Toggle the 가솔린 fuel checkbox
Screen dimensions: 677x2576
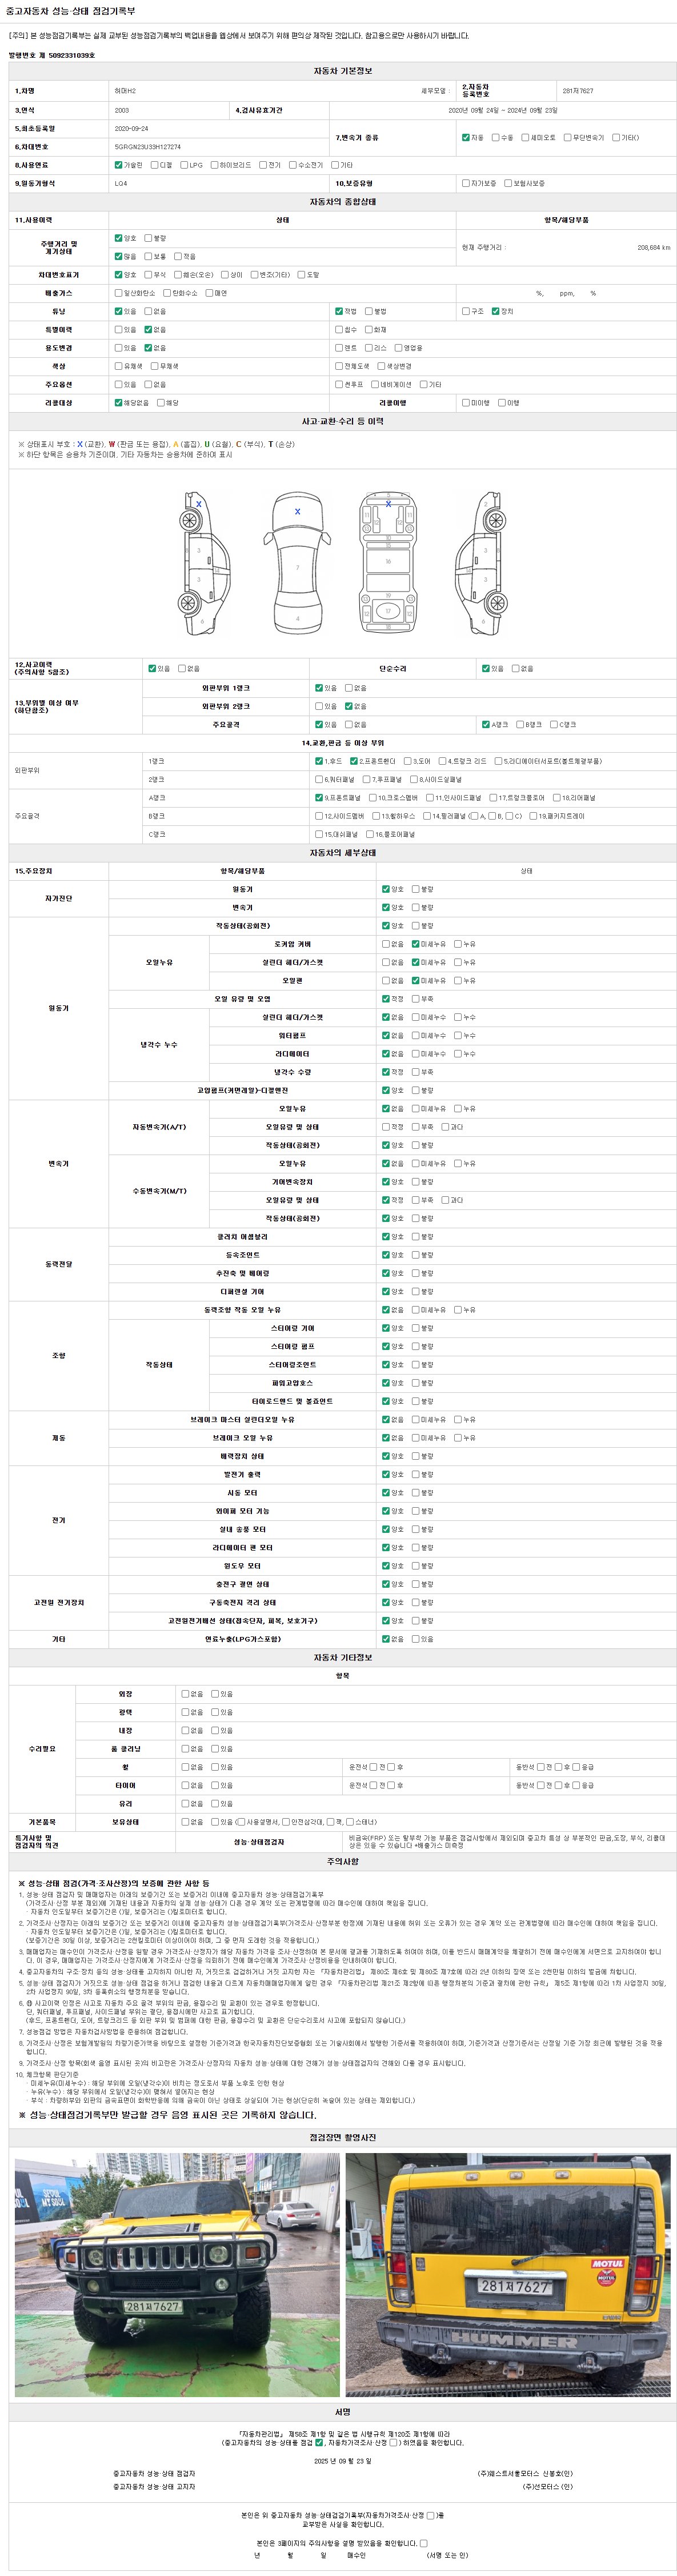[118, 165]
